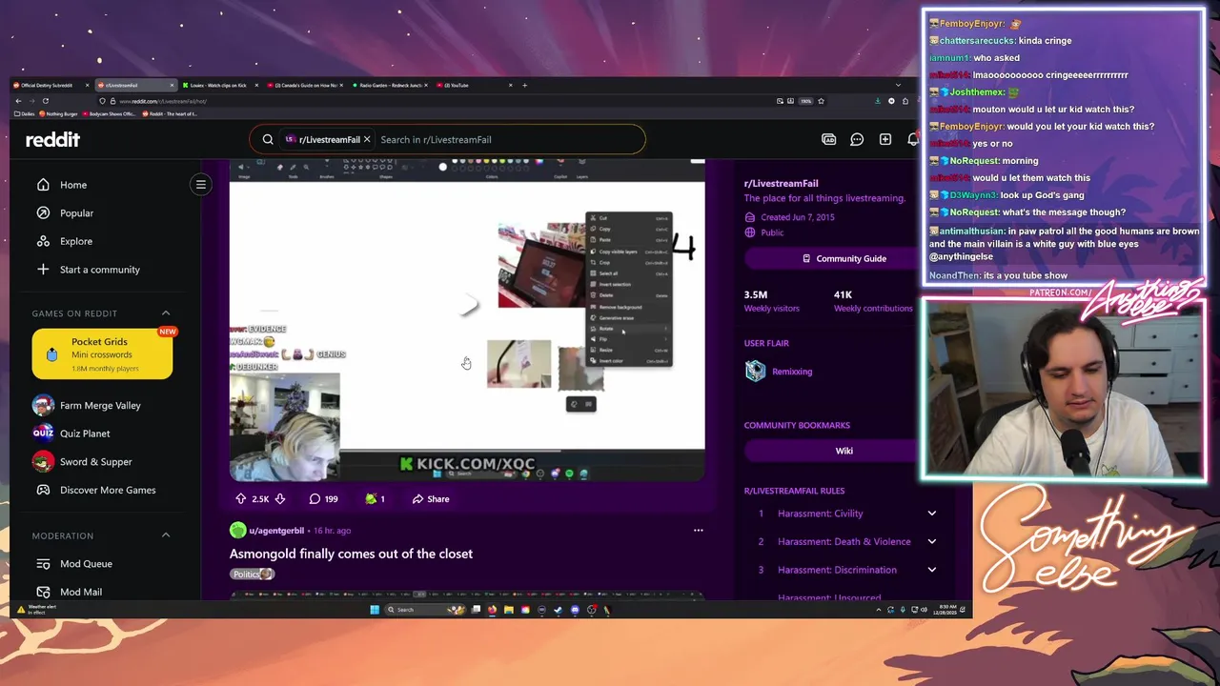Image resolution: width=1220 pixels, height=686 pixels.
Task: Click Discover More Games
Action: point(108,490)
